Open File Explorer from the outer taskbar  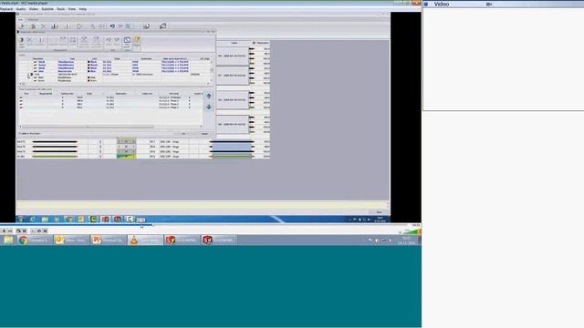click(8, 241)
